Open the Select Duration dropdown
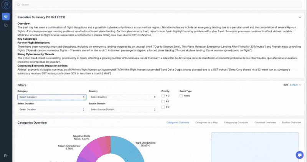This screenshot has height=162, width=307. [52, 109]
